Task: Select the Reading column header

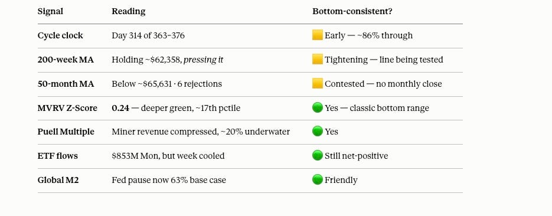Action: (x=129, y=11)
